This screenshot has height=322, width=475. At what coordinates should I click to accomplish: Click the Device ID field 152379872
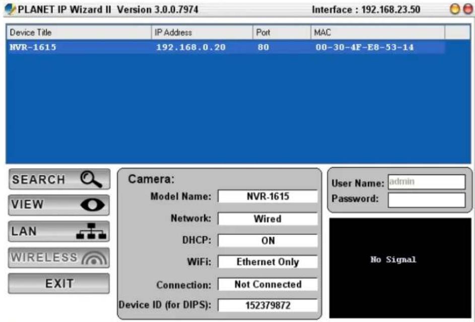[x=268, y=305]
